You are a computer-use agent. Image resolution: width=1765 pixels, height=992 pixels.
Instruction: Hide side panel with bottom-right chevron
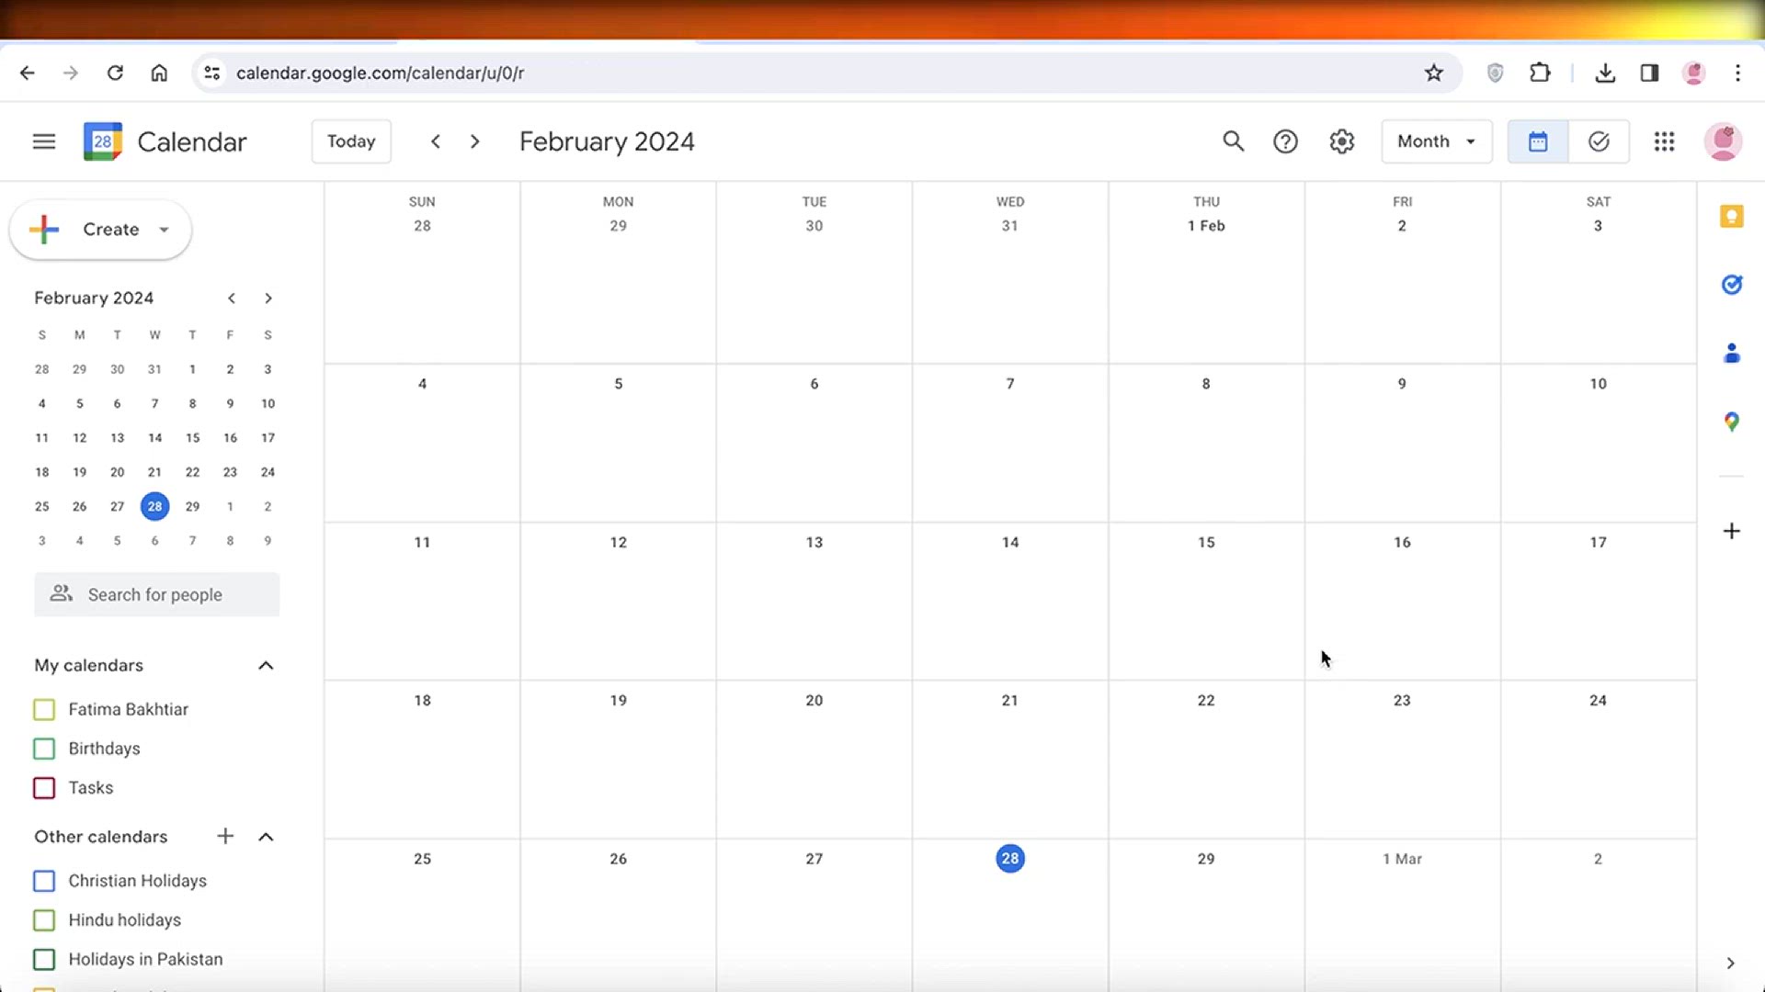(1730, 963)
